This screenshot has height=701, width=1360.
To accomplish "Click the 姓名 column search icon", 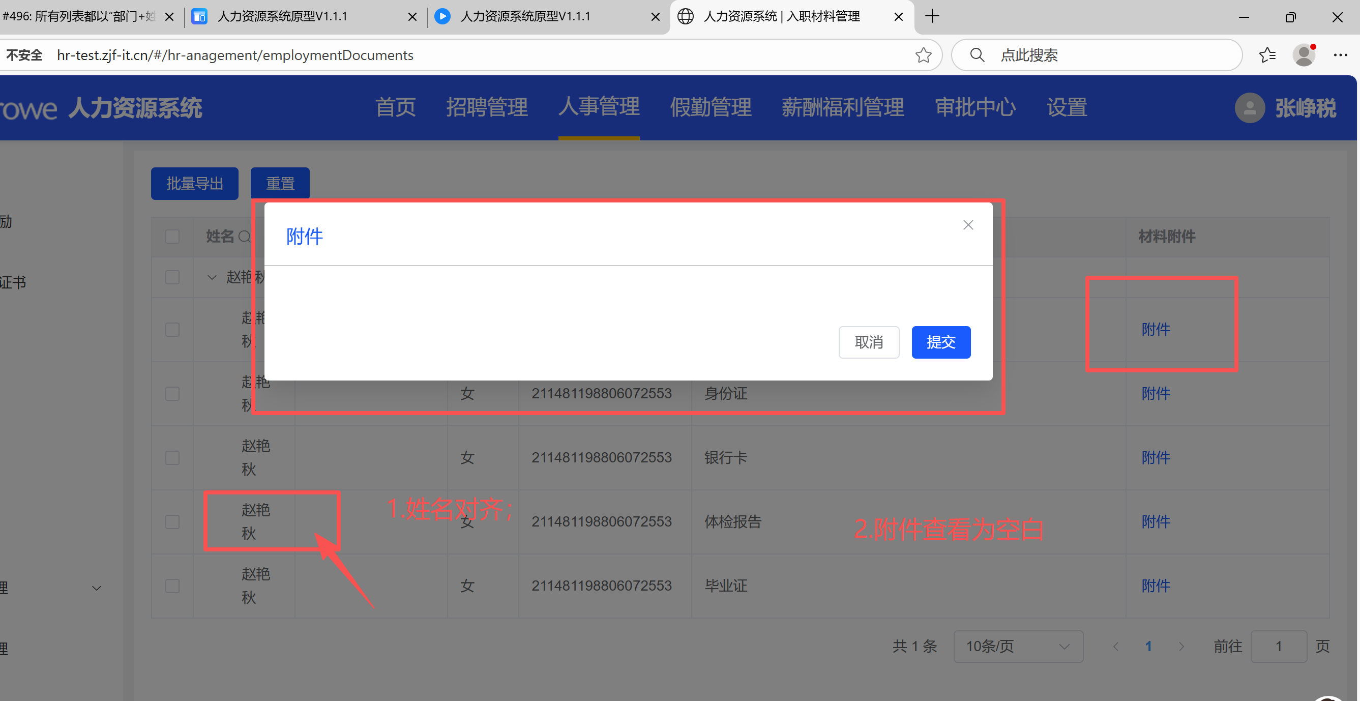I will (x=245, y=237).
